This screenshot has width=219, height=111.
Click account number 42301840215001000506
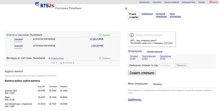[44, 46]
